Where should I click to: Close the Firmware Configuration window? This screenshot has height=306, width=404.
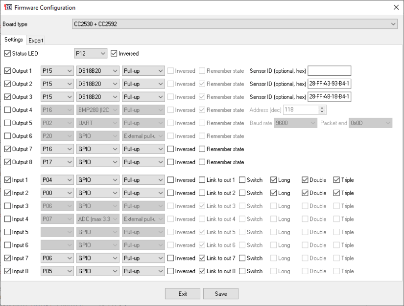coord(396,7)
